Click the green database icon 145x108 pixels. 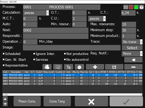coord(136,7)
